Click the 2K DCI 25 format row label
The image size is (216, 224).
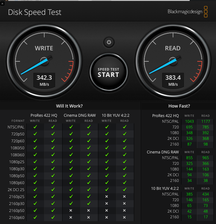pos(16,190)
